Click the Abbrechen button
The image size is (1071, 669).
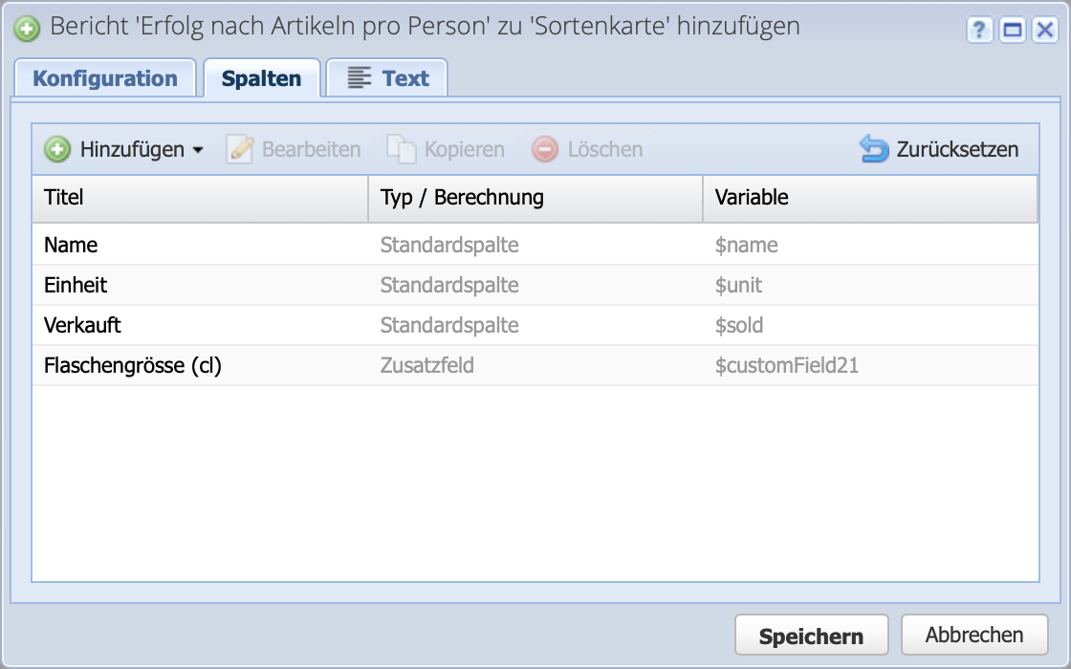coord(974,634)
